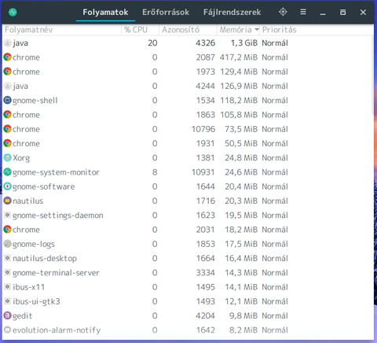Click the gedit process icon
Image resolution: width=377 pixels, height=343 pixels.
tap(8, 315)
